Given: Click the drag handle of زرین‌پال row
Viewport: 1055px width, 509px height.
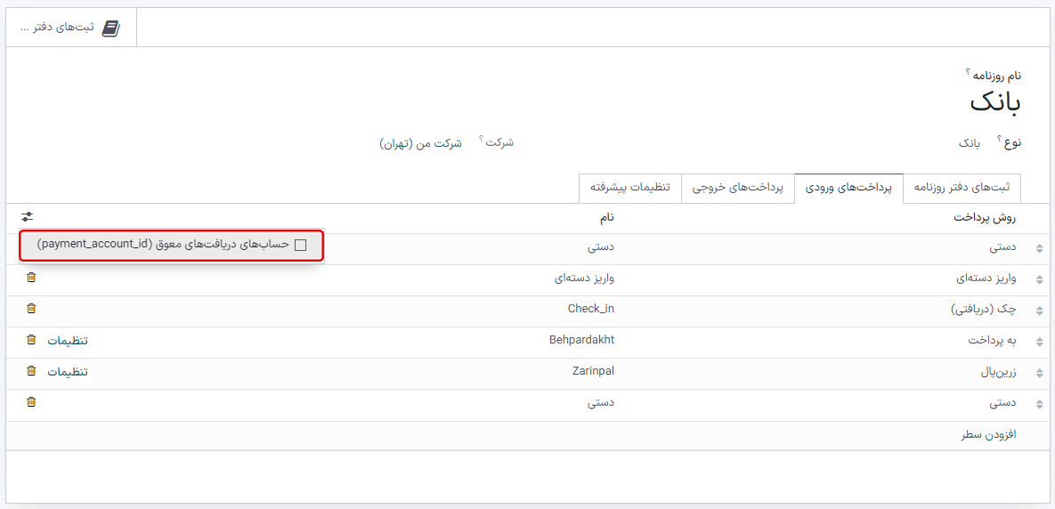Looking at the screenshot, I should pos(1038,374).
